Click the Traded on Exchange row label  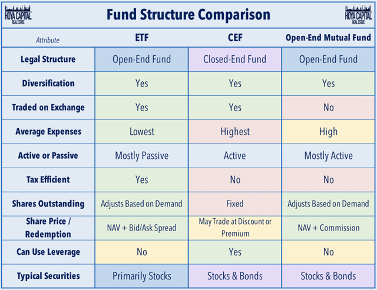tap(48, 107)
